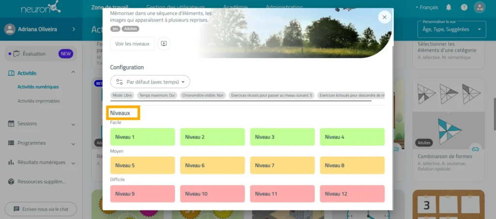This screenshot has height=219, width=496.
Task: Click the gamepad icon on Combinaison de formes
Action: [x=476, y=149]
